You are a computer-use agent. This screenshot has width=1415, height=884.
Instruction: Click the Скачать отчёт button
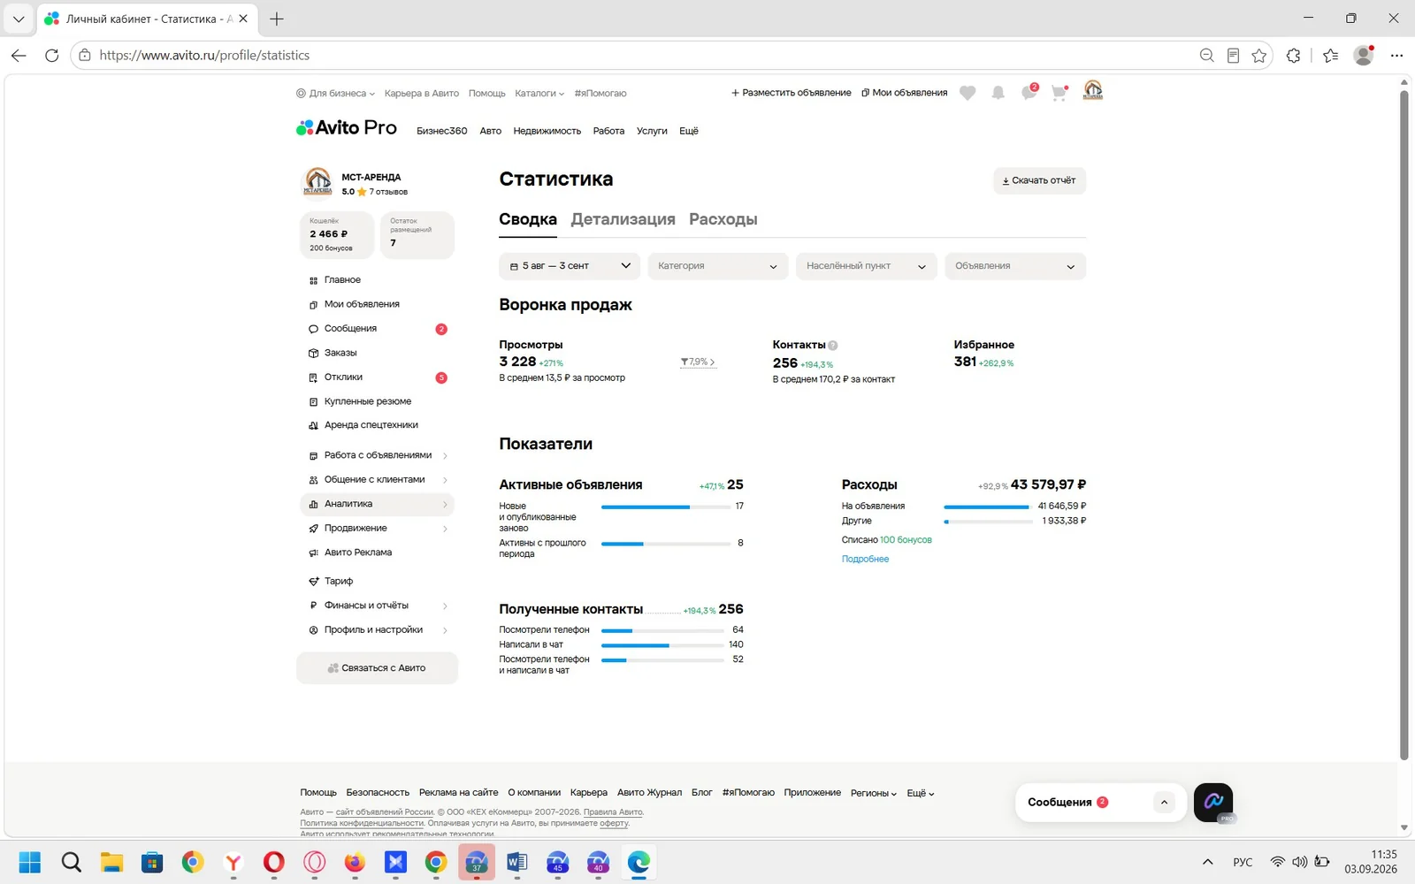(x=1039, y=180)
